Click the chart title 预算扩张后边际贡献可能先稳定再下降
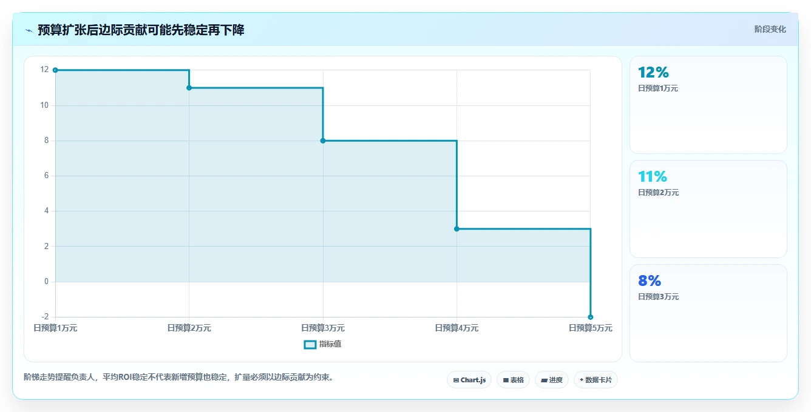This screenshot has width=811, height=412. pyautogui.click(x=141, y=30)
